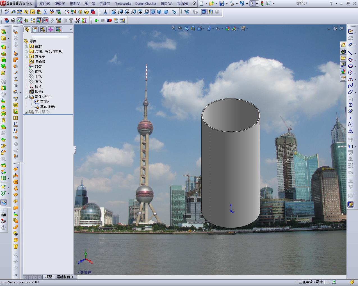This screenshot has height=286, width=358.
Task: Open the Display Style dropdown arrow
Action: 213,29
